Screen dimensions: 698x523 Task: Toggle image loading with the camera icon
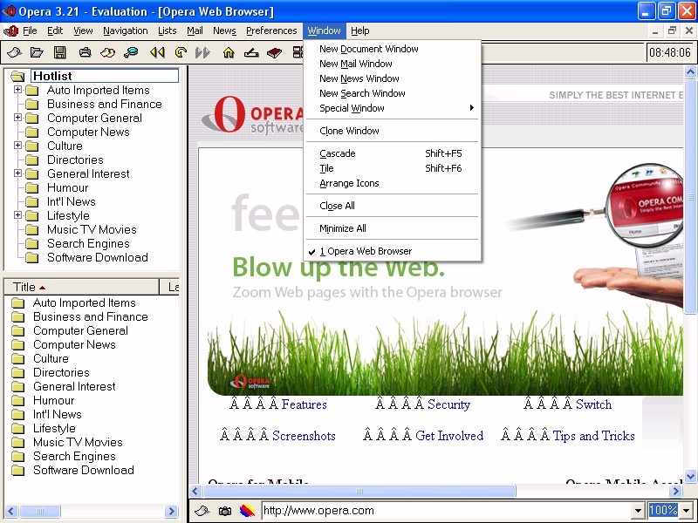(225, 511)
